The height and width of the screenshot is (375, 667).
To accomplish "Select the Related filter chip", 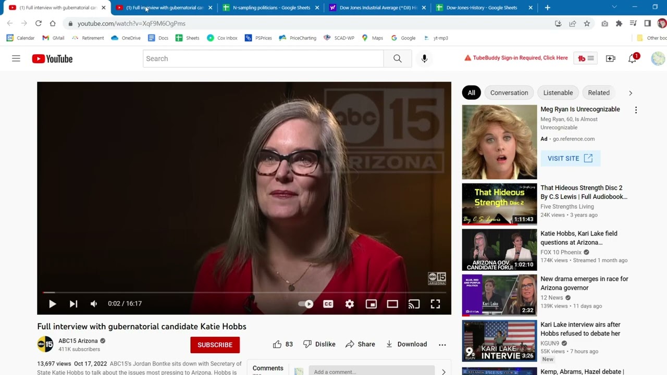I will pos(599,93).
